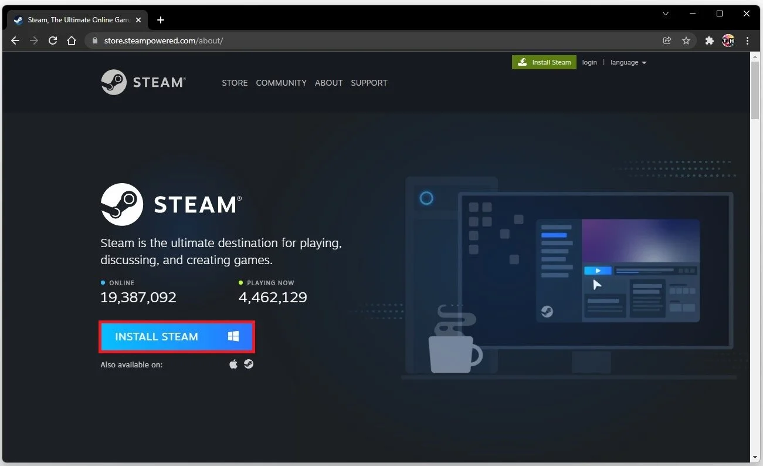Open a new browser tab
This screenshot has height=466, width=763.
pos(161,20)
